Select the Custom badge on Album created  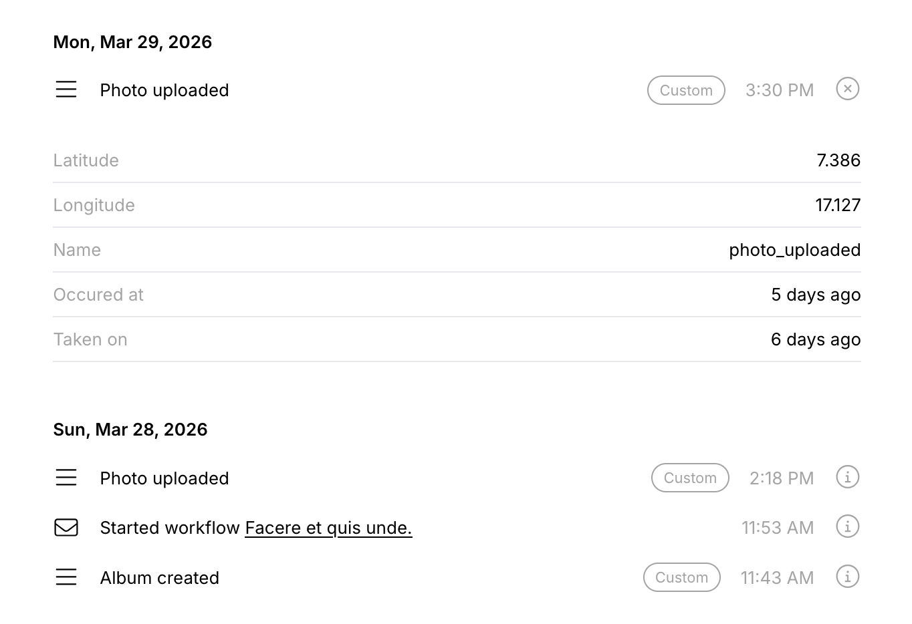(x=681, y=577)
